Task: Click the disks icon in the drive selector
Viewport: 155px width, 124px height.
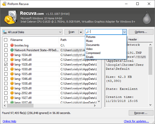Action: (x=5, y=32)
